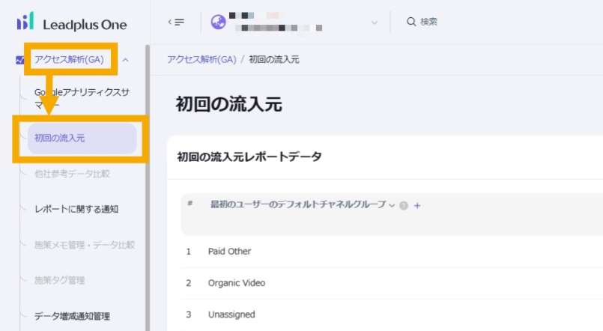Open データ増減通知管理 in sidebar

(x=72, y=315)
